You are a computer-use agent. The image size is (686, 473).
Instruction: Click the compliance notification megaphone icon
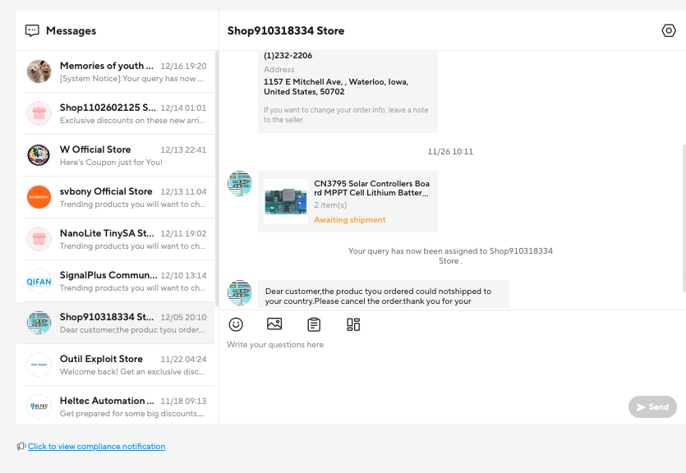21,447
